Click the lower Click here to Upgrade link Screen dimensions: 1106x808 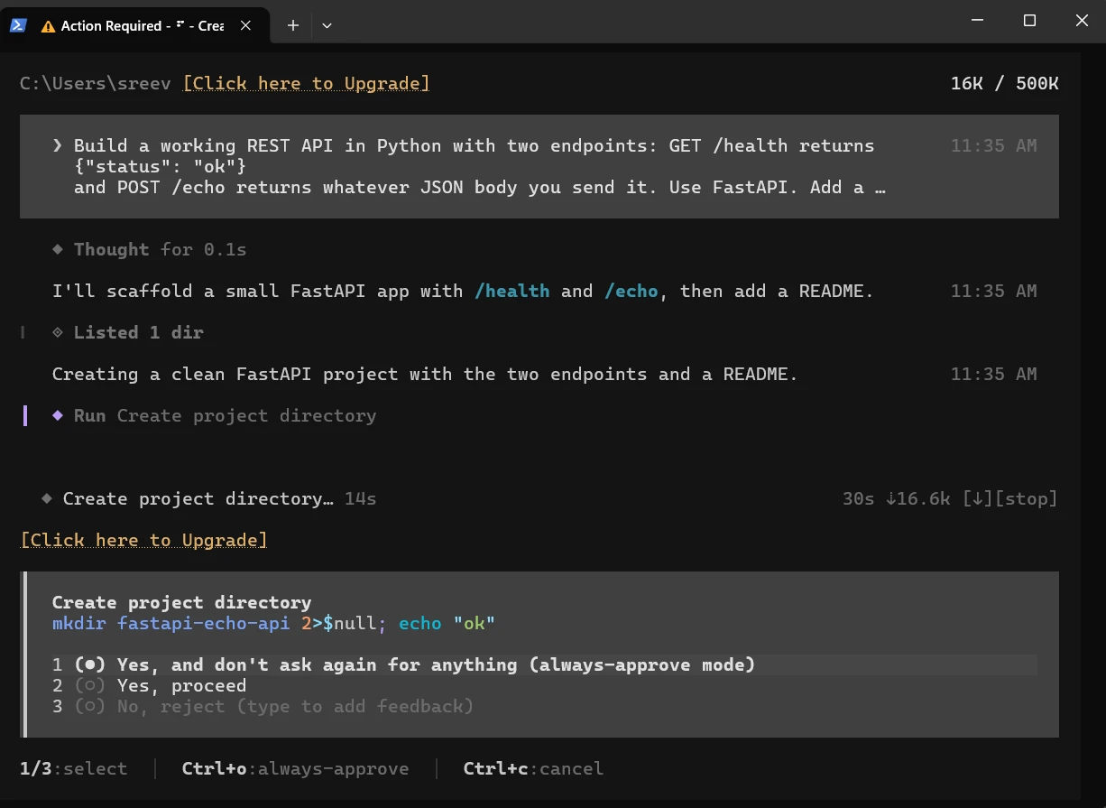tap(144, 540)
